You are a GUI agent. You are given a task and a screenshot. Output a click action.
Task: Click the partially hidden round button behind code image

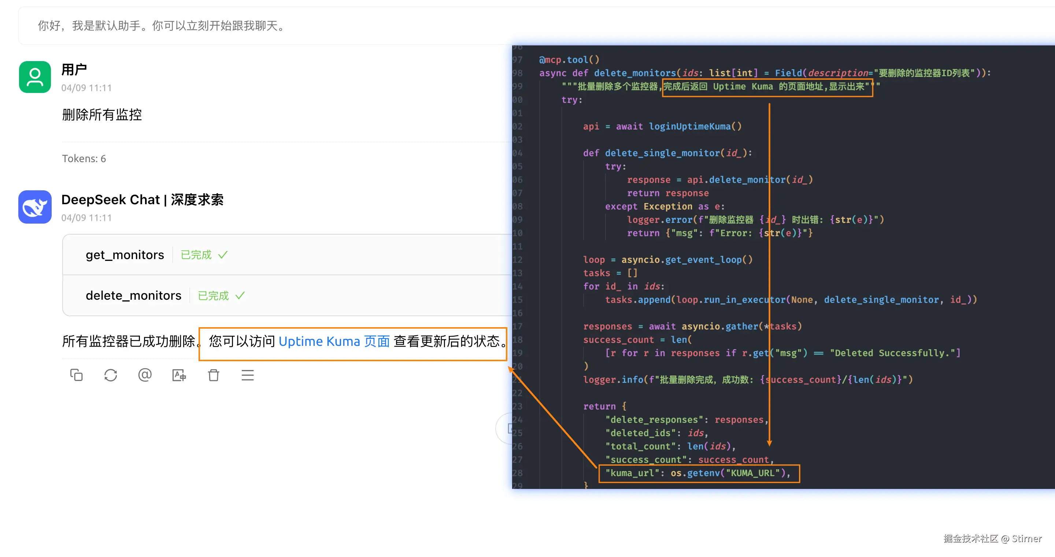coord(504,429)
